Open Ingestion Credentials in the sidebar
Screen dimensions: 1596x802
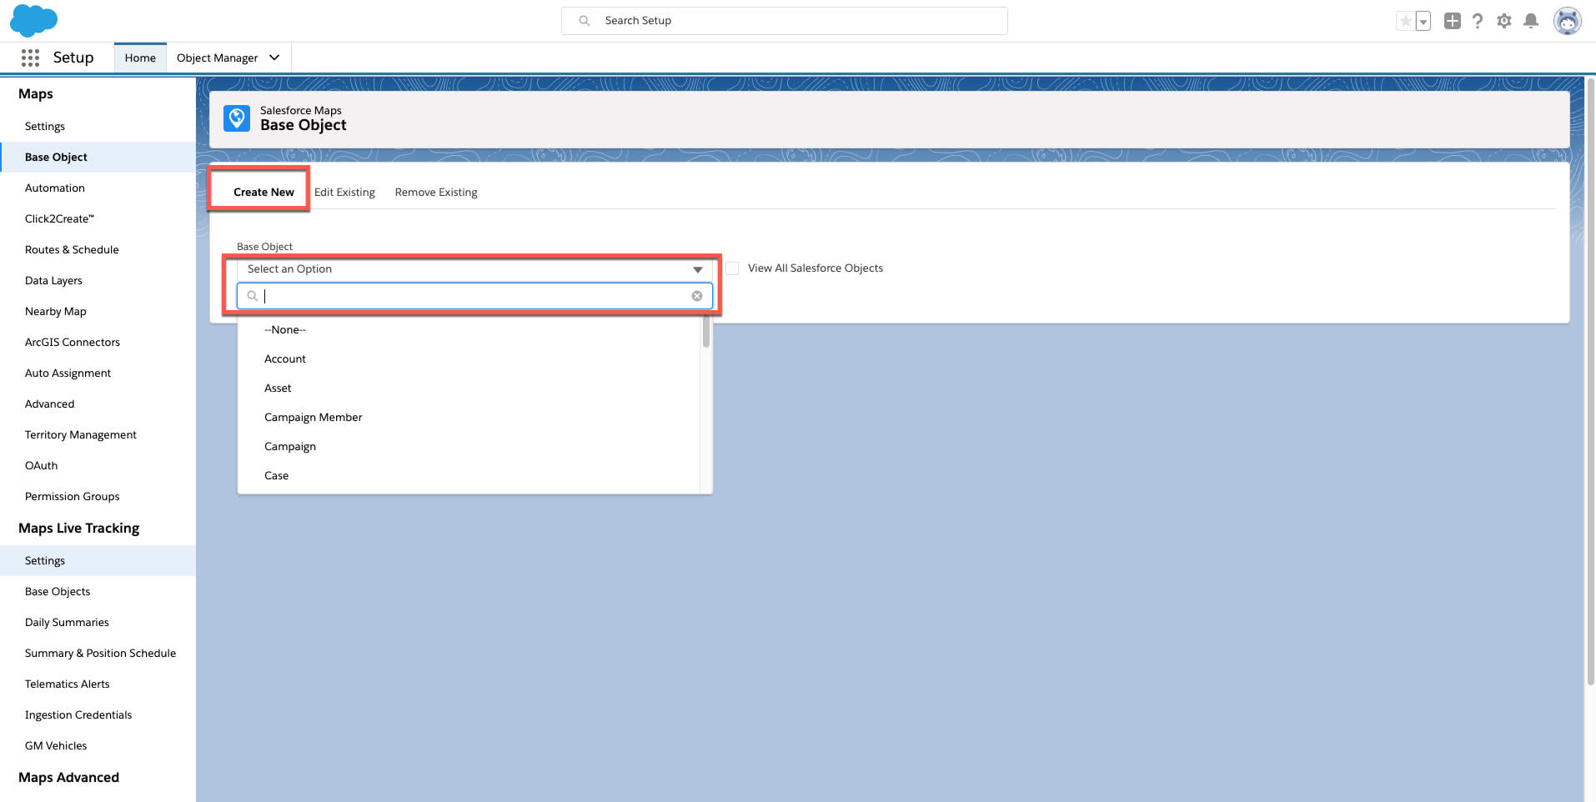coord(98,715)
